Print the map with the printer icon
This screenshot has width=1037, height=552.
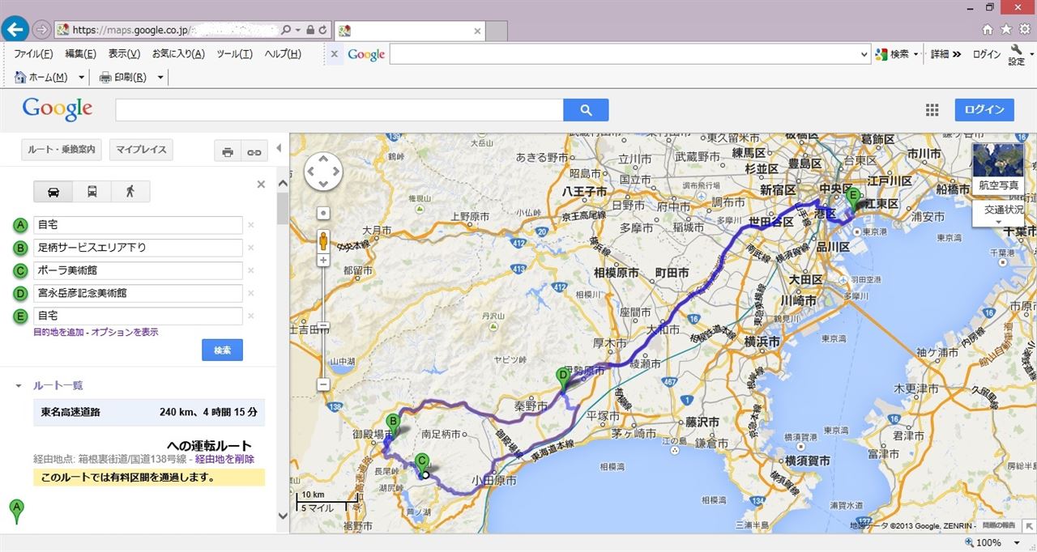[228, 151]
